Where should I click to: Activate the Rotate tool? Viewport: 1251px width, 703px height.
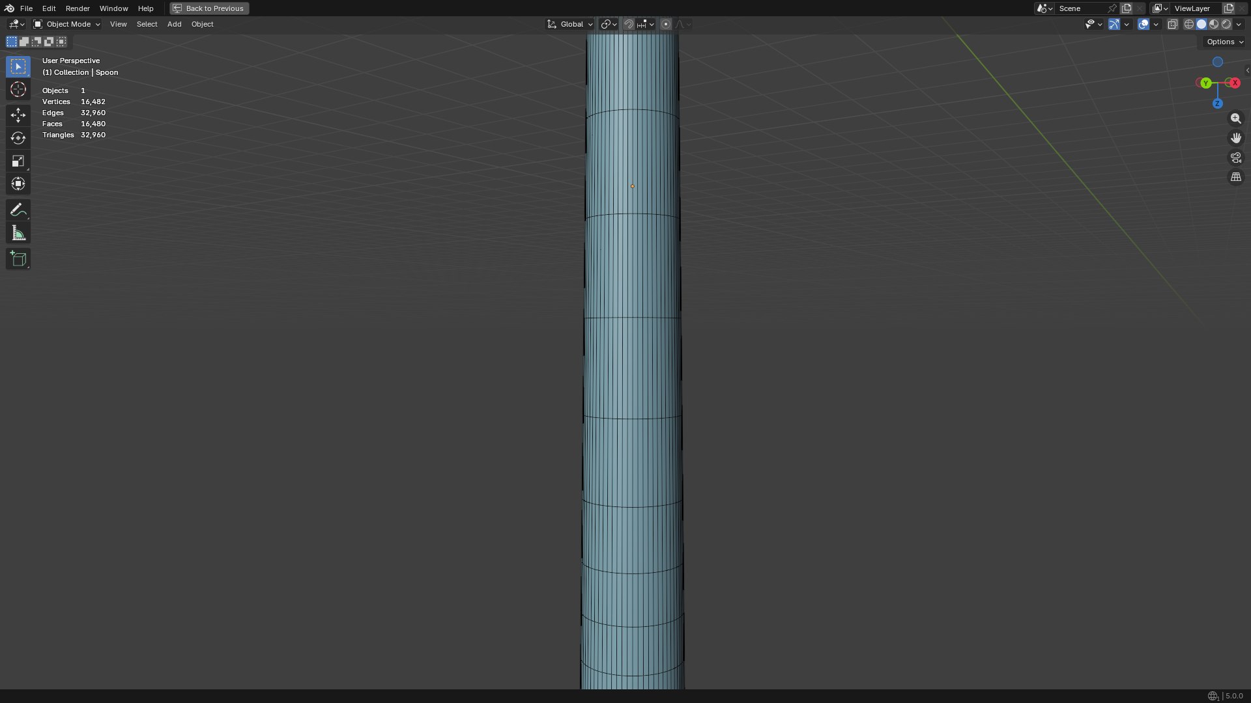coord(18,138)
